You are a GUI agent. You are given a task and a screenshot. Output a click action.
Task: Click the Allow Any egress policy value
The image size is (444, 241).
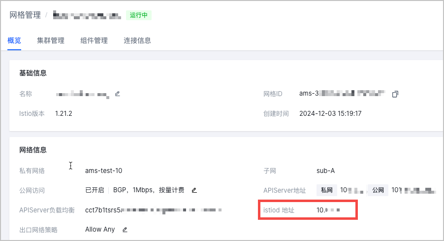click(100, 229)
